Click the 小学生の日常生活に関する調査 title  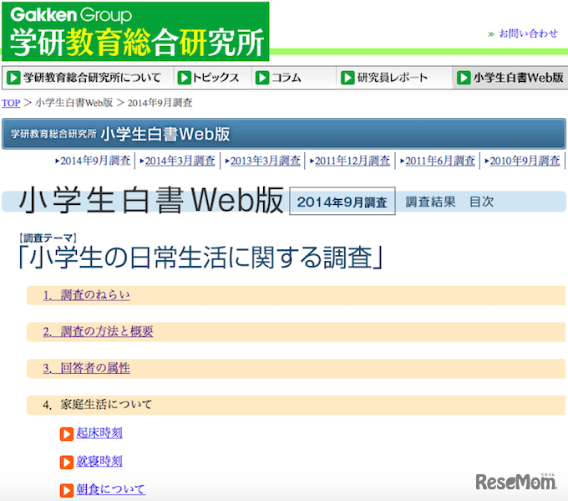pos(200,258)
